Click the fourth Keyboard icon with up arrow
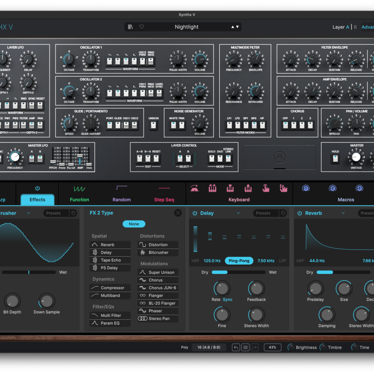Screen dimensions: 374x374 tap(248, 188)
